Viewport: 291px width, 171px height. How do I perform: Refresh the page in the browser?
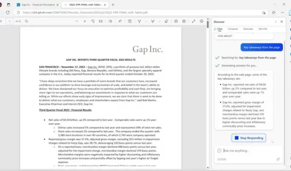point(7,12)
